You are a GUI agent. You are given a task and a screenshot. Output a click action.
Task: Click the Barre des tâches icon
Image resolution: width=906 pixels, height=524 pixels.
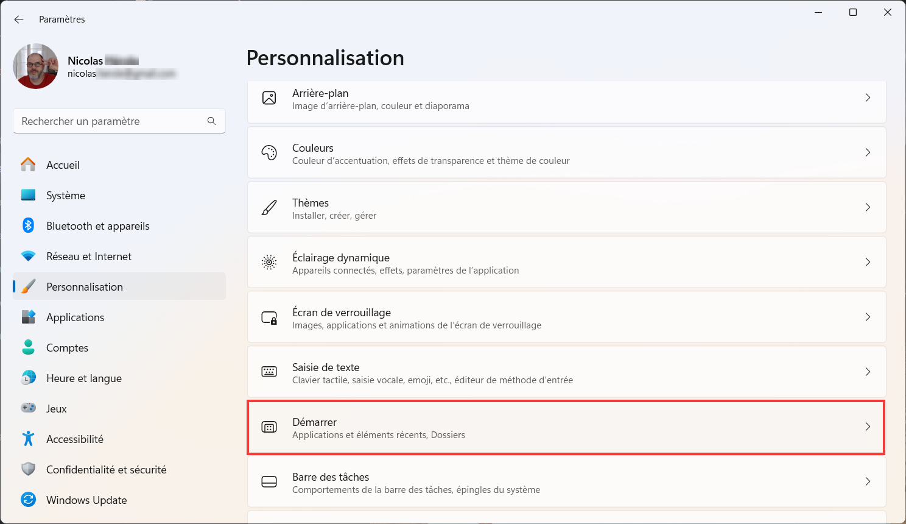pyautogui.click(x=269, y=481)
